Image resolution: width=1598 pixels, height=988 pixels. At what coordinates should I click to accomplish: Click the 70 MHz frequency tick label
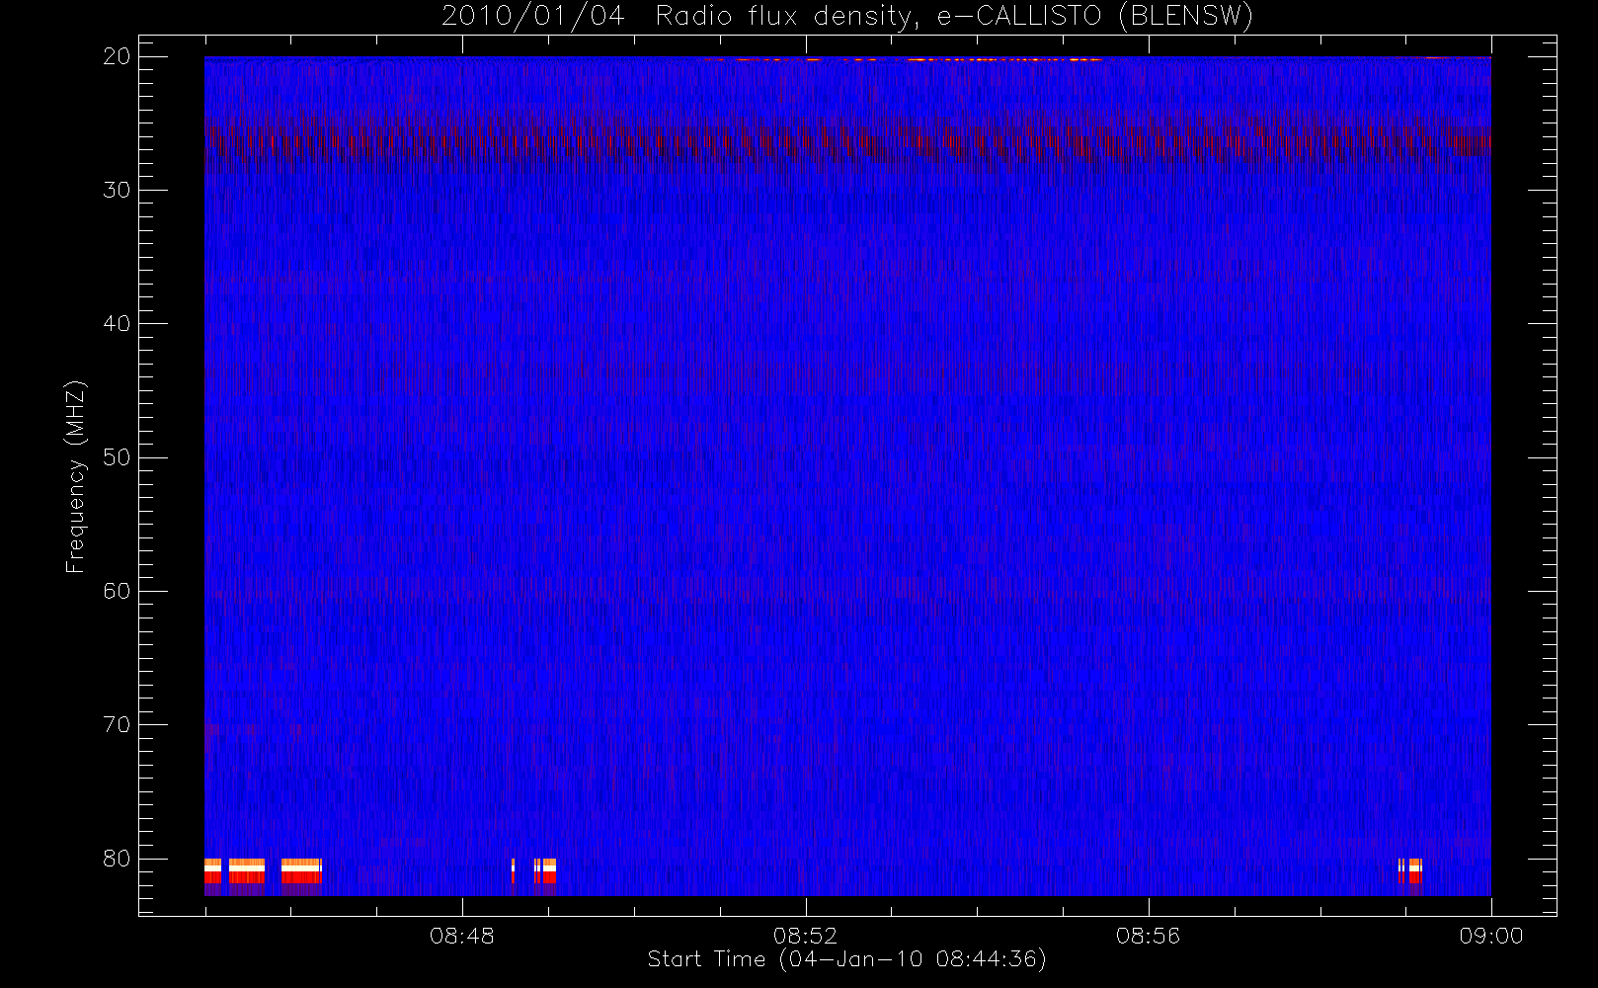click(x=117, y=725)
